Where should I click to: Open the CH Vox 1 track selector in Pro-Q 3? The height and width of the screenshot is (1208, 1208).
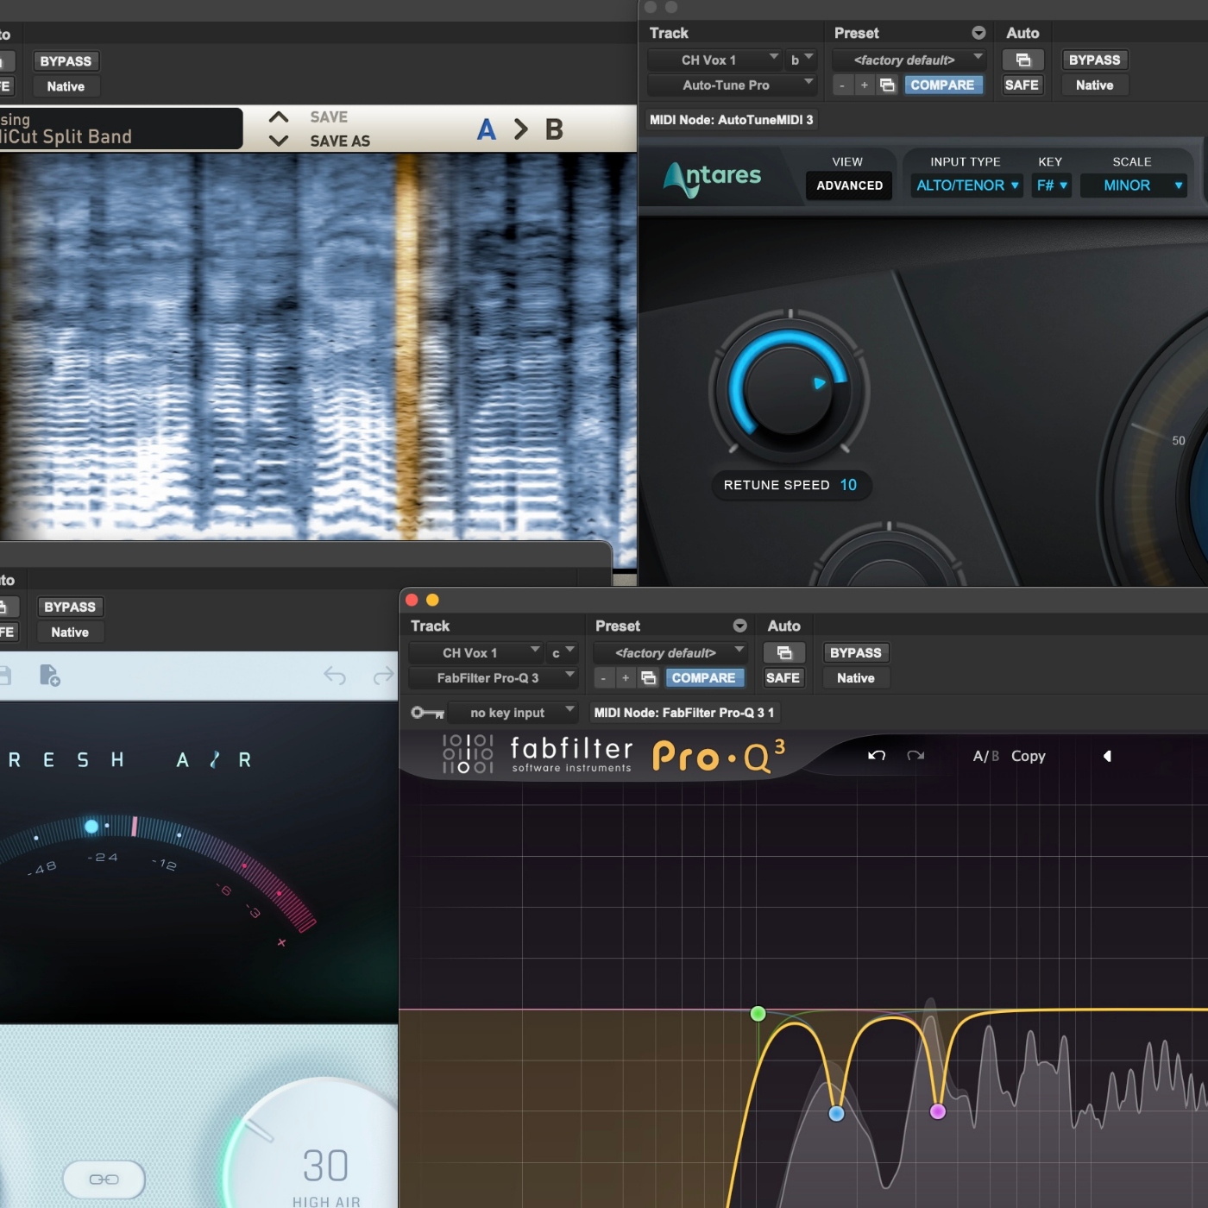pos(475,653)
